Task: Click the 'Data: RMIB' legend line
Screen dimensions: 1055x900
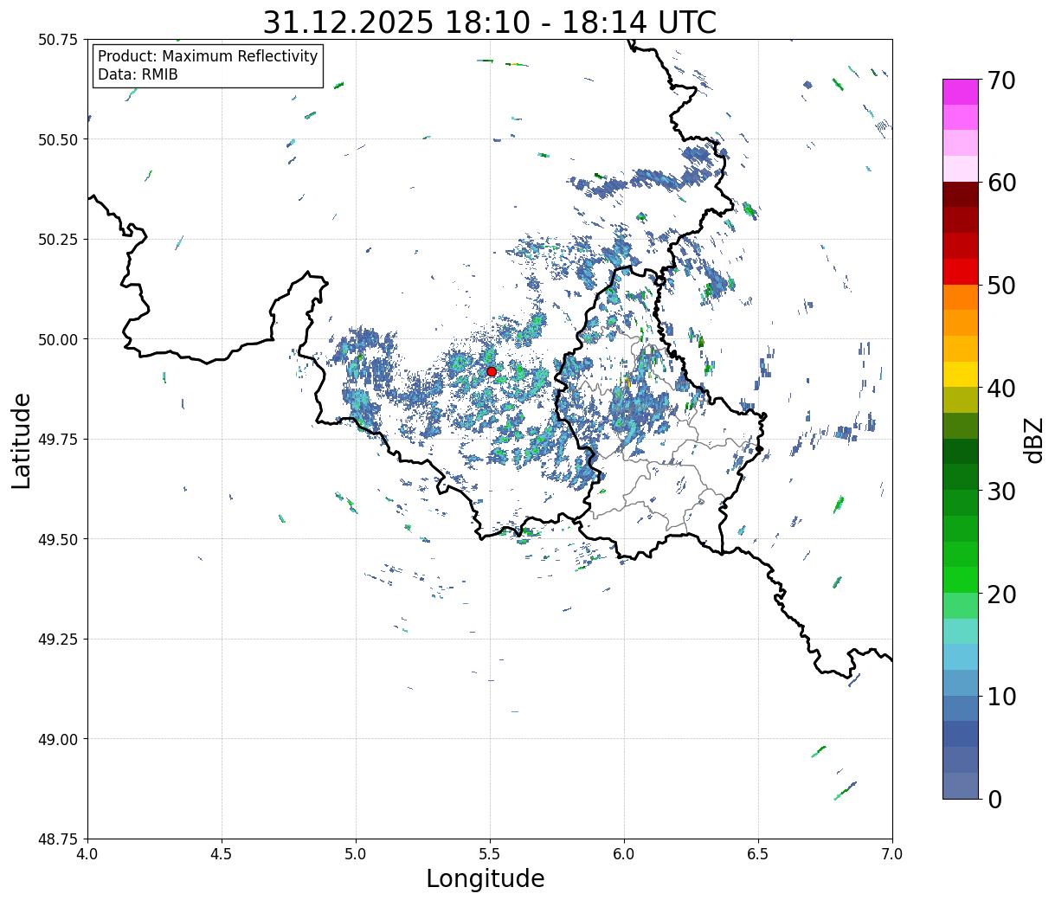Action: tap(138, 74)
